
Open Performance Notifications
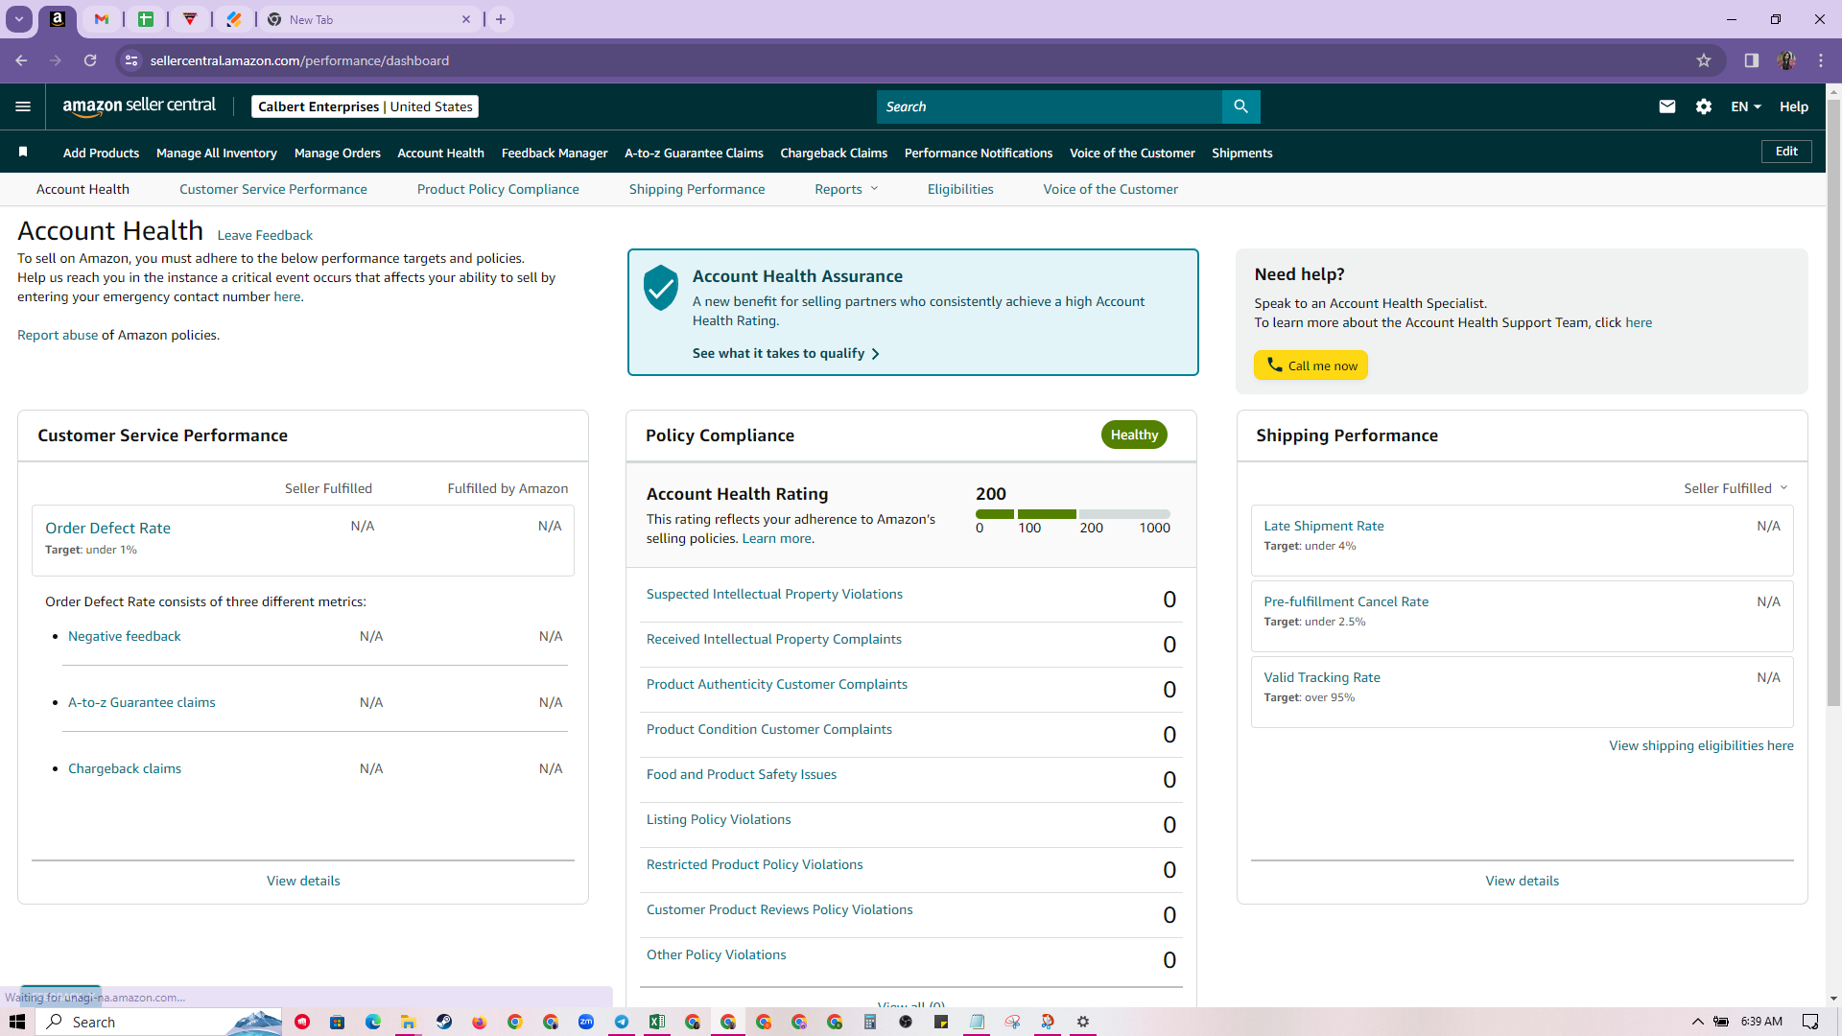[x=979, y=153]
